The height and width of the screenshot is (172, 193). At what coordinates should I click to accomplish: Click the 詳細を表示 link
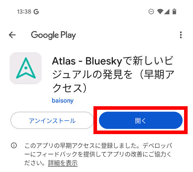[63, 163]
